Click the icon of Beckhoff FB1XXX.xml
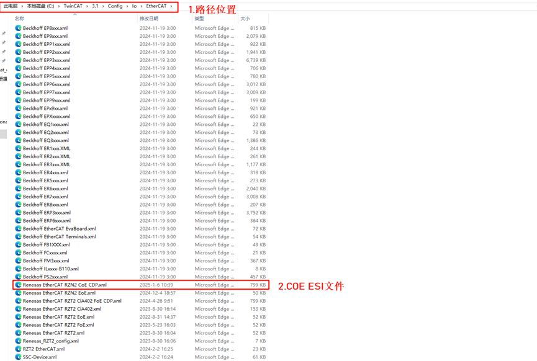The height and width of the screenshot is (361, 537). (18, 244)
